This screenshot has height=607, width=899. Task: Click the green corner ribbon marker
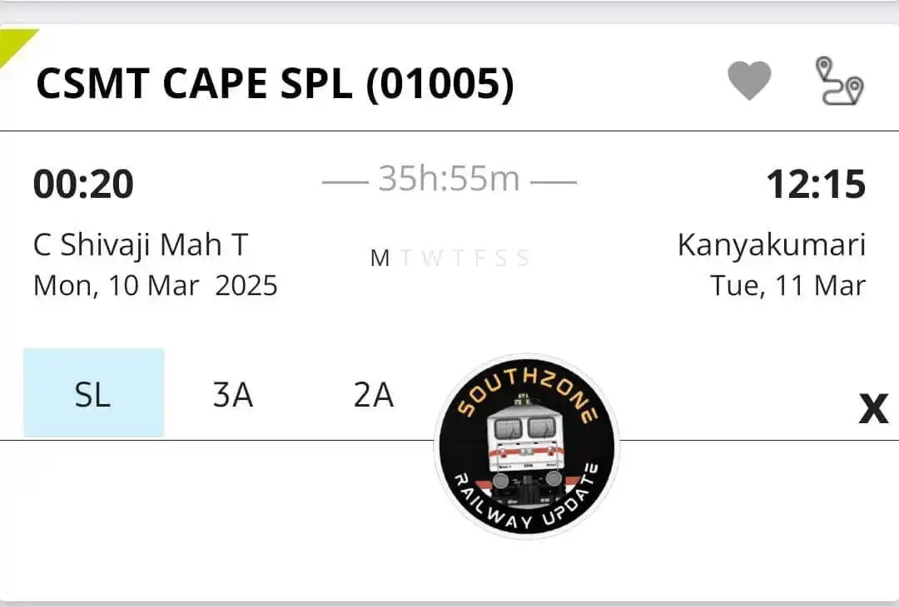(14, 45)
